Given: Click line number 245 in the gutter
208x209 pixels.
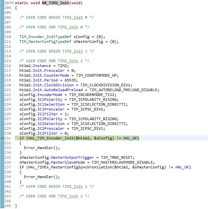Looking at the screenshot, I should coord(8,206).
